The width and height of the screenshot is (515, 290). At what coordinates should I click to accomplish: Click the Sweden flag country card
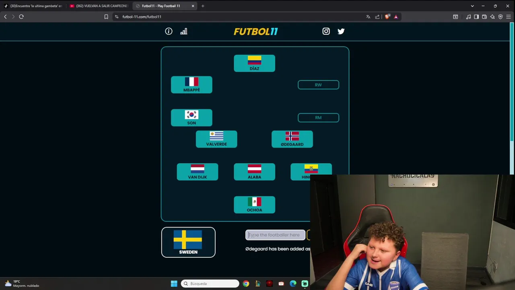[x=188, y=242]
